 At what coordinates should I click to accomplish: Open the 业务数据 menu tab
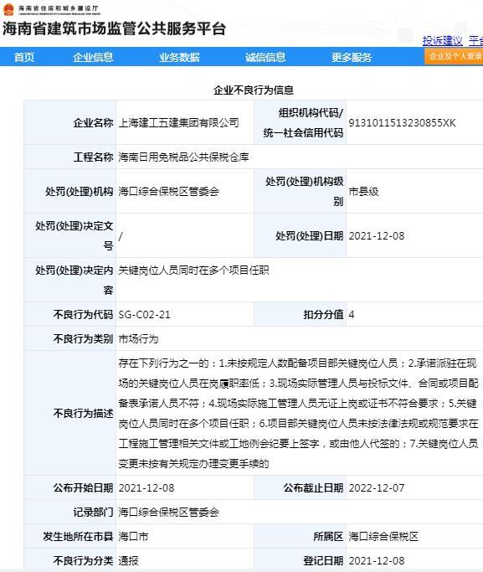(179, 57)
